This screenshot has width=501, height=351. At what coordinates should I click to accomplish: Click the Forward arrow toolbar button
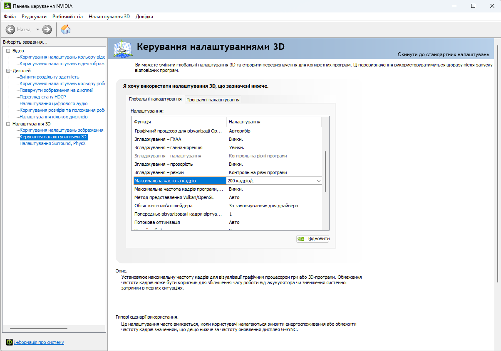[47, 29]
